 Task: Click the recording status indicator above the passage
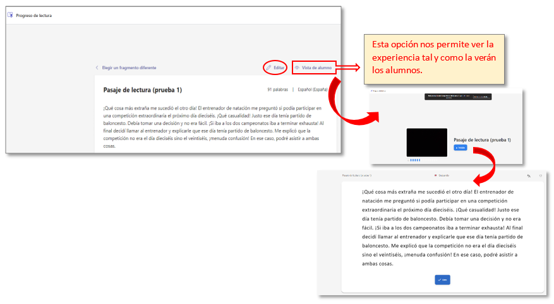[442, 175]
